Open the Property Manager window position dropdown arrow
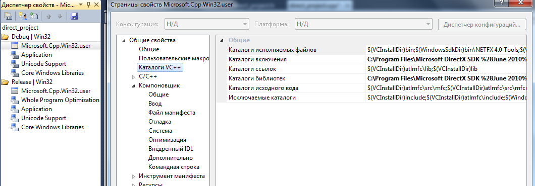The width and height of the screenshot is (535, 186). [x=81, y=5]
